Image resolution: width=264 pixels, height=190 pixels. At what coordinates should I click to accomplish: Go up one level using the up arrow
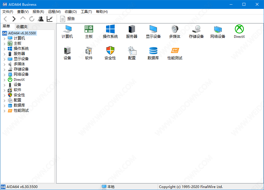pos(23,19)
